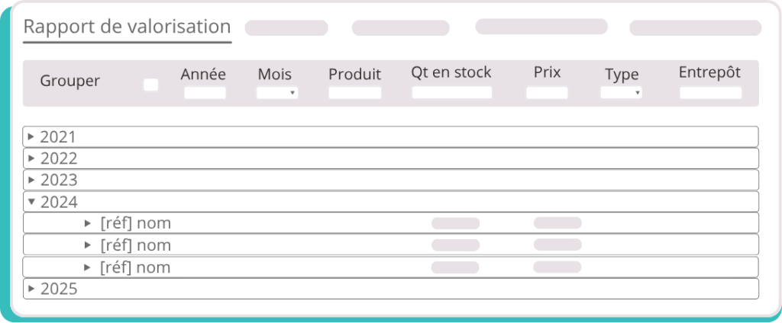Expand the 2025 year group
The image size is (782, 323).
tap(31, 289)
